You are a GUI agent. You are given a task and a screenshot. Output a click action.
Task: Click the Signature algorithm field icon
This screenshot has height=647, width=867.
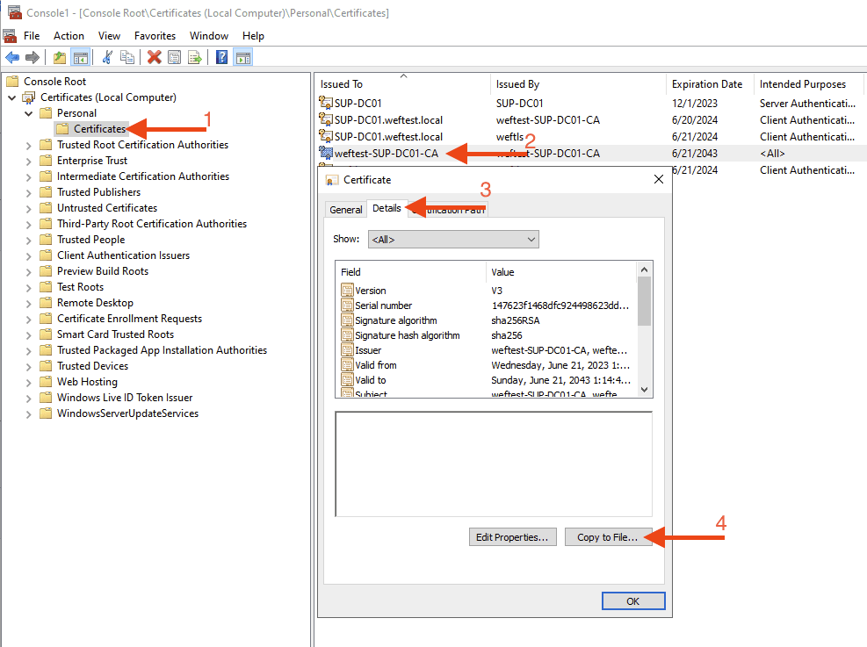[347, 320]
